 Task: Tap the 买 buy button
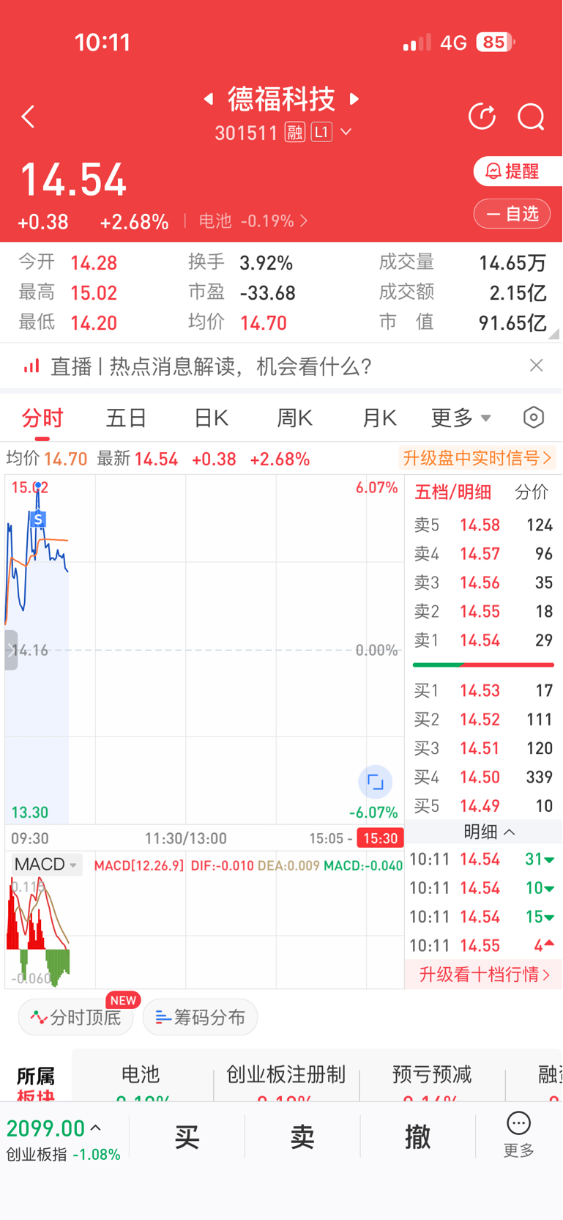[x=187, y=1137]
